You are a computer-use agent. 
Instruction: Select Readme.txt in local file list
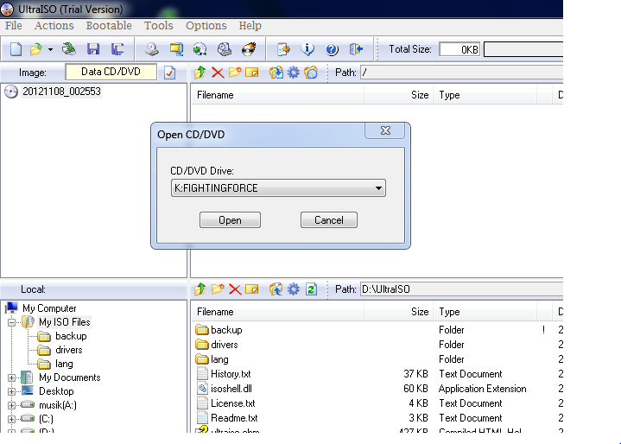point(234,418)
